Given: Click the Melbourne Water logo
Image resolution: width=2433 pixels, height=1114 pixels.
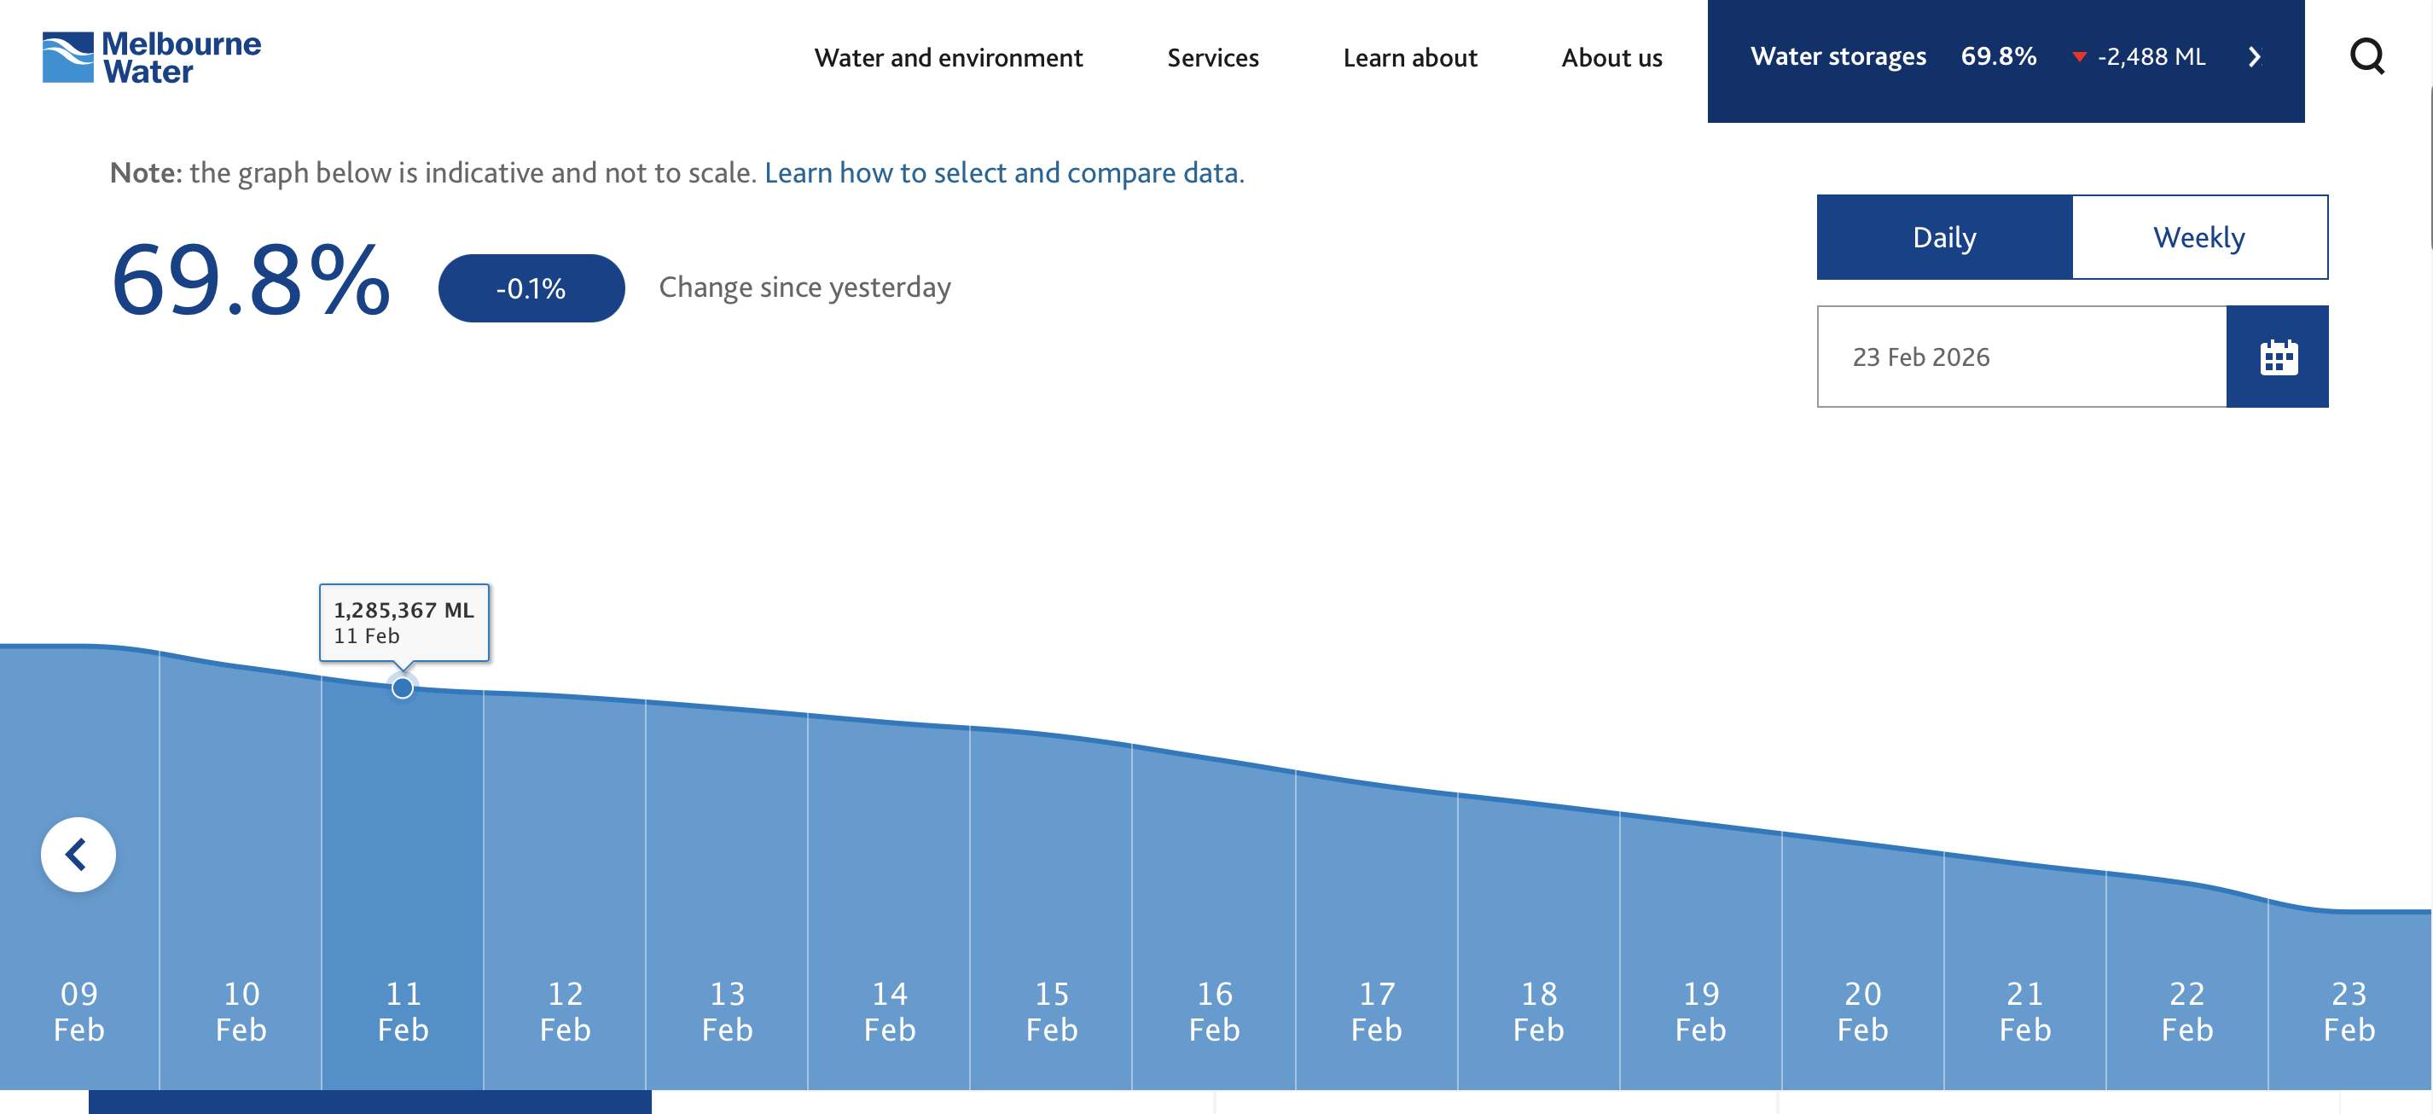Looking at the screenshot, I should pyautogui.click(x=151, y=56).
